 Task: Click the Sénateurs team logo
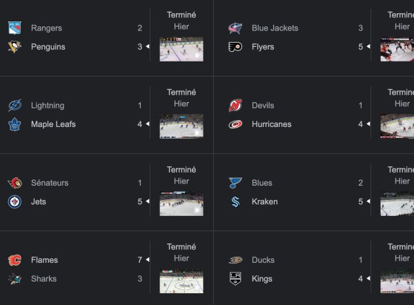point(14,183)
